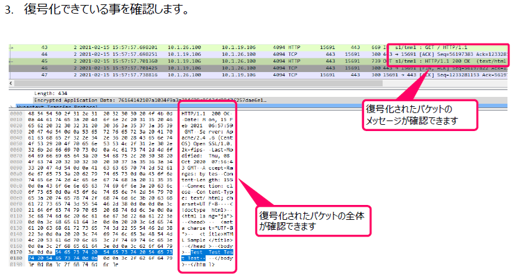518x277 pixels.
Task: Select packet 44 TCP ACK row
Action: click(258, 54)
